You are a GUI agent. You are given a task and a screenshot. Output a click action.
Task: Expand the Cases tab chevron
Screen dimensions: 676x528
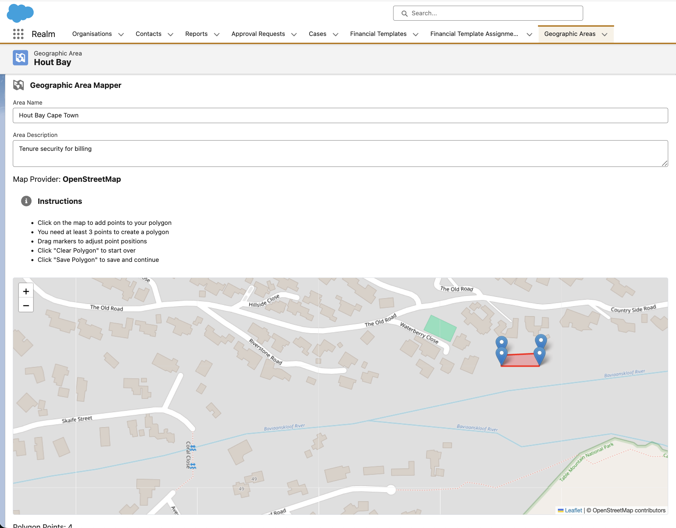pyautogui.click(x=336, y=34)
